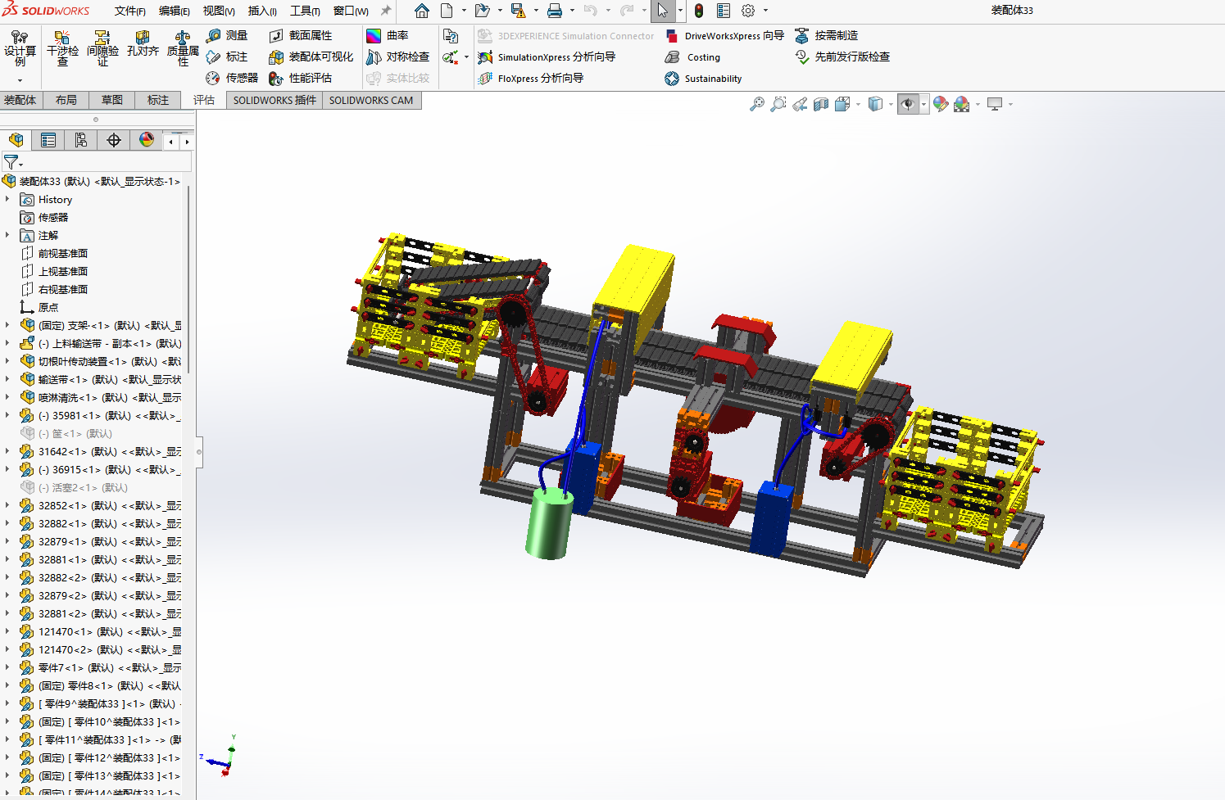This screenshot has width=1225, height=800.
Task: Switch to SOLIDWORKS CAM tab
Action: 371,100
